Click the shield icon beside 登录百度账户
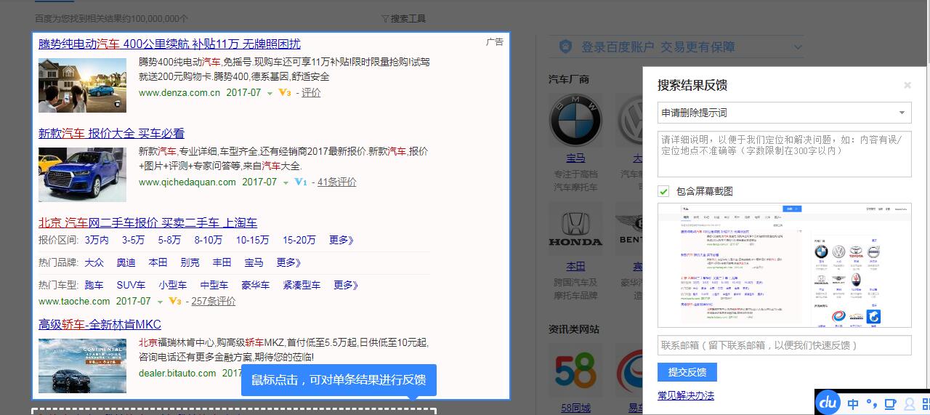Screen dimensions: 930x415 (565, 47)
